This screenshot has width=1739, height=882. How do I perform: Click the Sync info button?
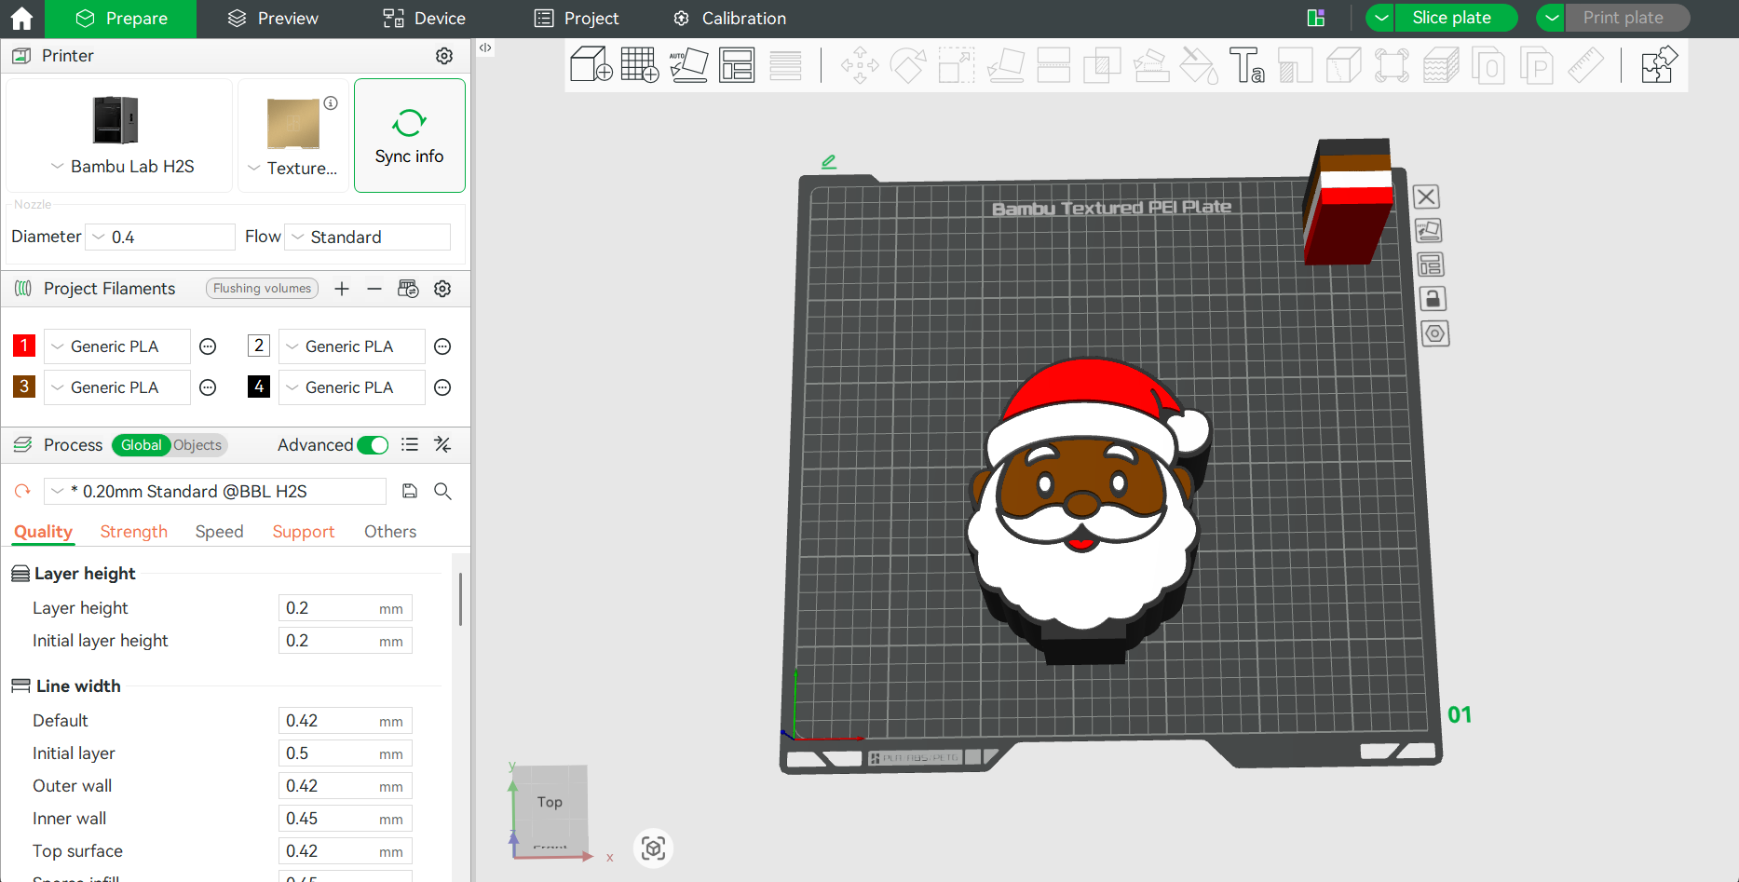[x=409, y=135]
